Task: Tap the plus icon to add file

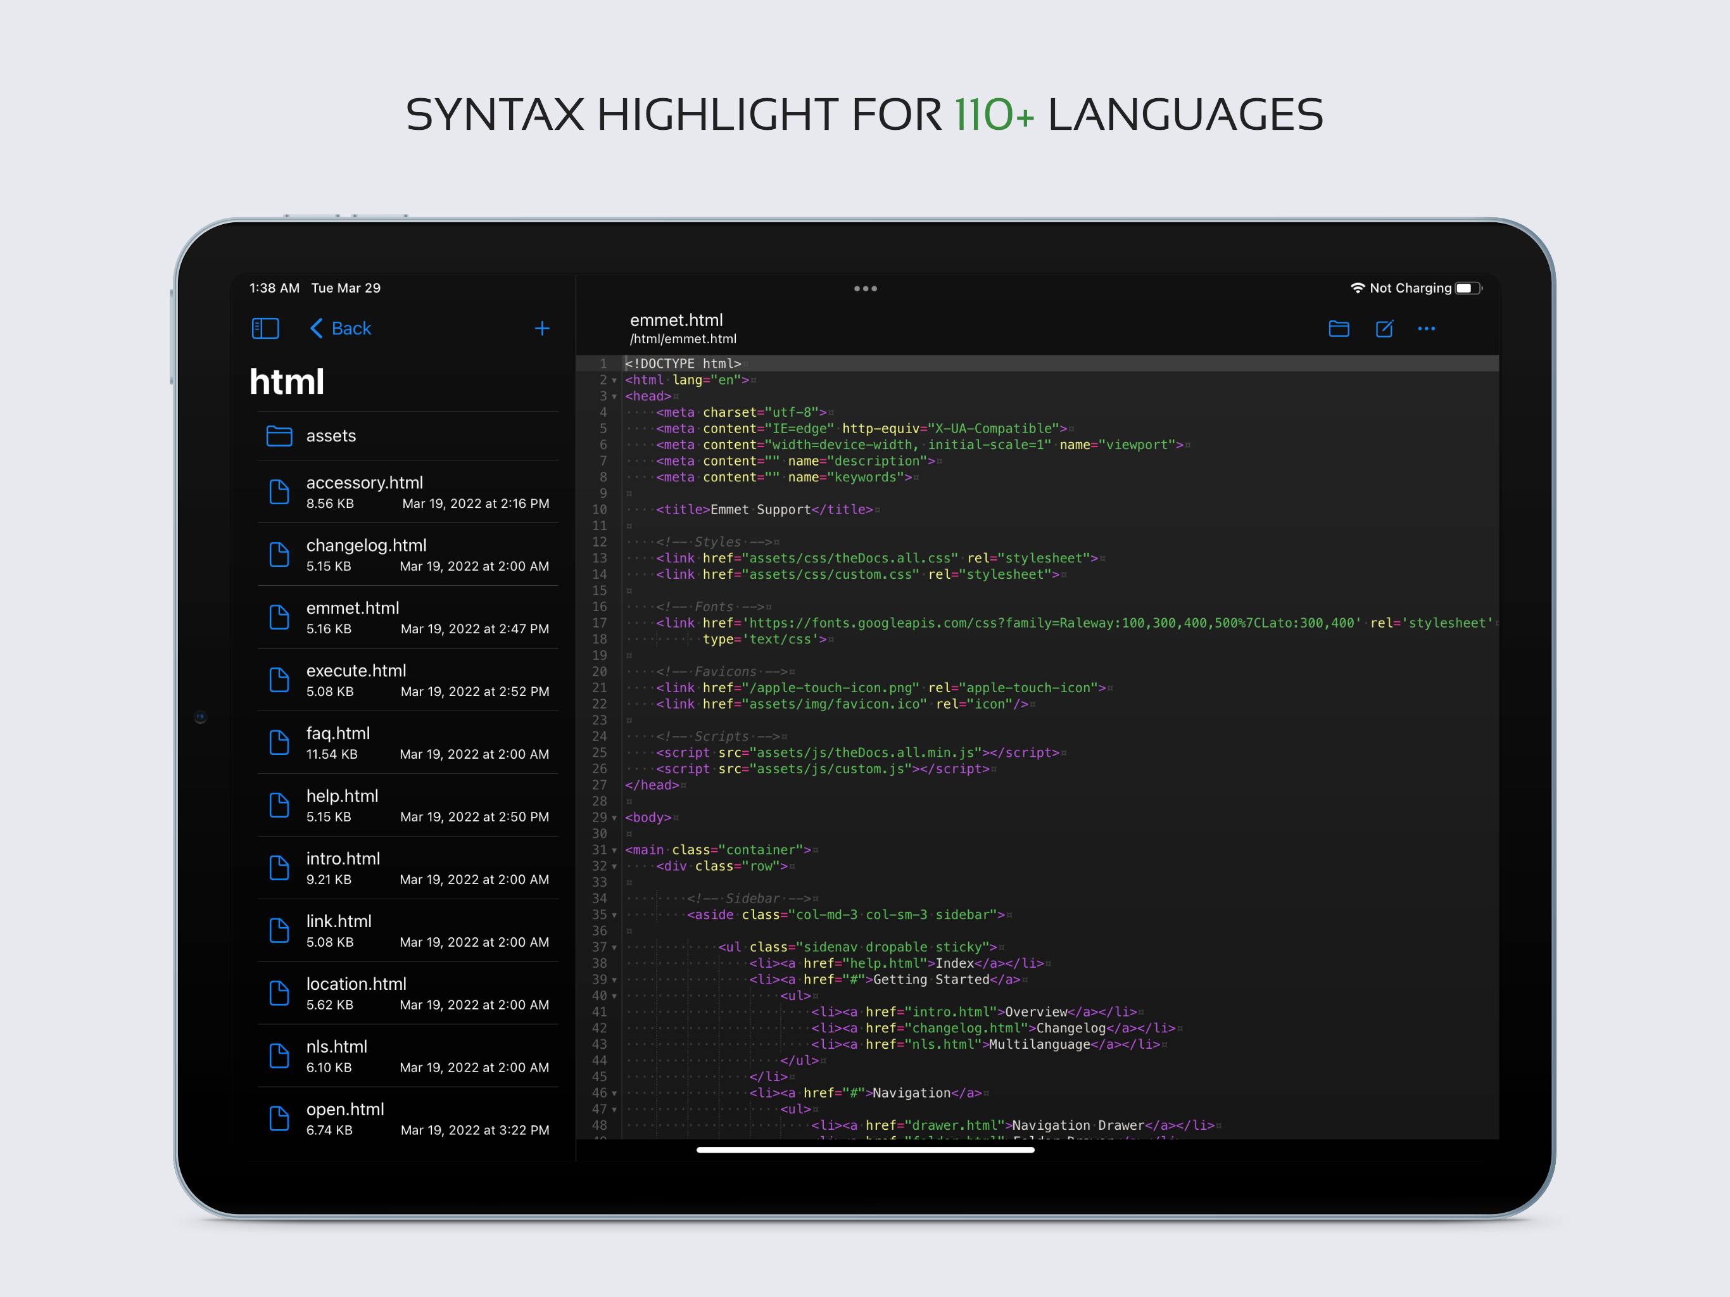Action: coord(541,329)
